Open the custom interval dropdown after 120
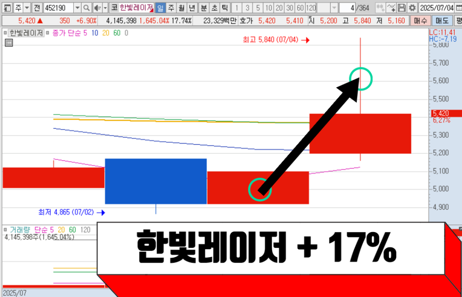 tap(334, 8)
